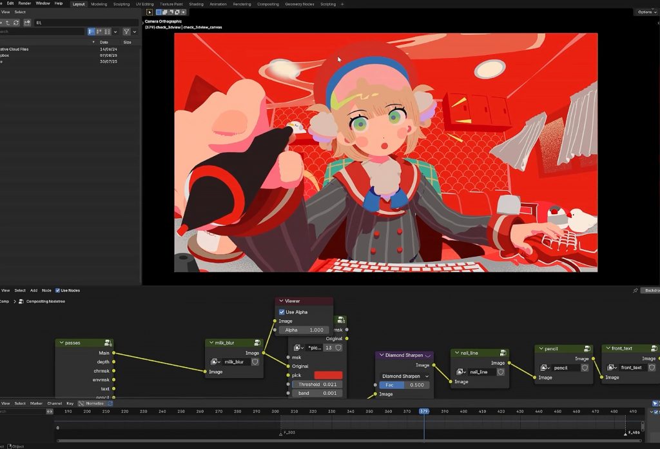Select the vertical list display mode icon

point(92,32)
